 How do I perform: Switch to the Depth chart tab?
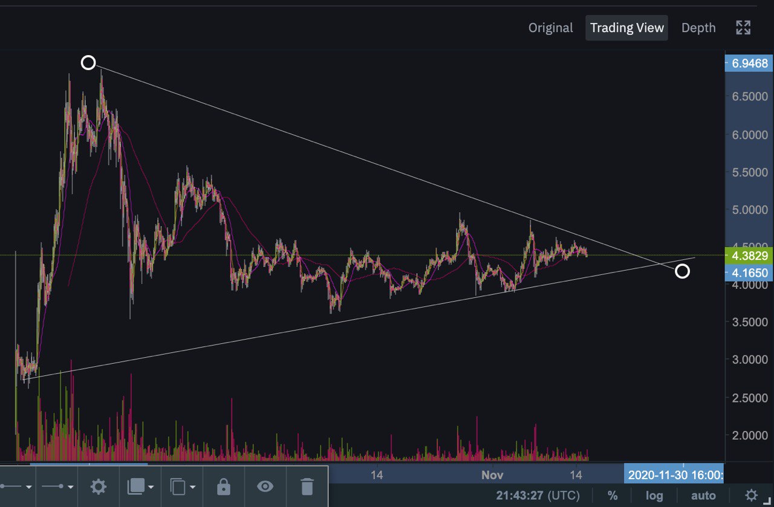point(698,28)
